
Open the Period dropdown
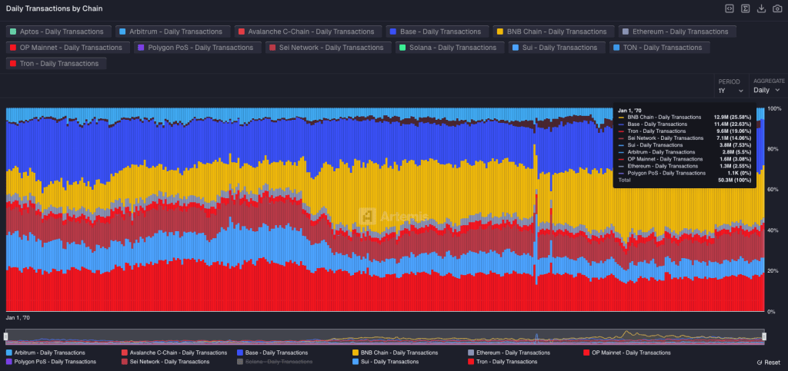730,90
